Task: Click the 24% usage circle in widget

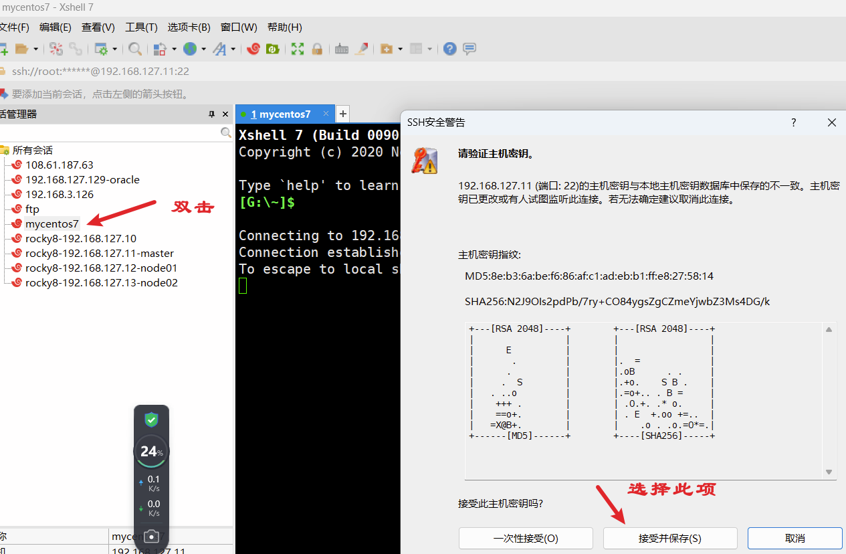Action: point(152,452)
